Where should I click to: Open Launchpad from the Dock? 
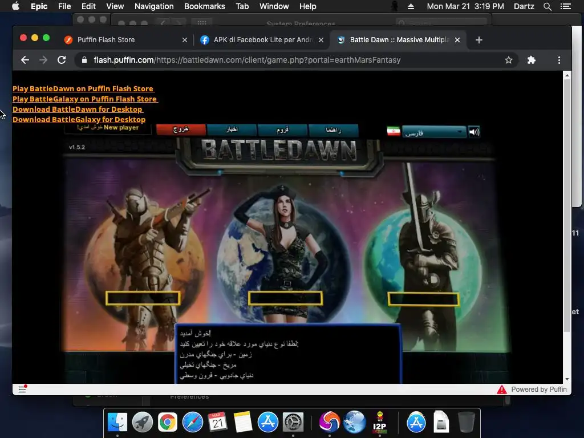[x=142, y=423]
